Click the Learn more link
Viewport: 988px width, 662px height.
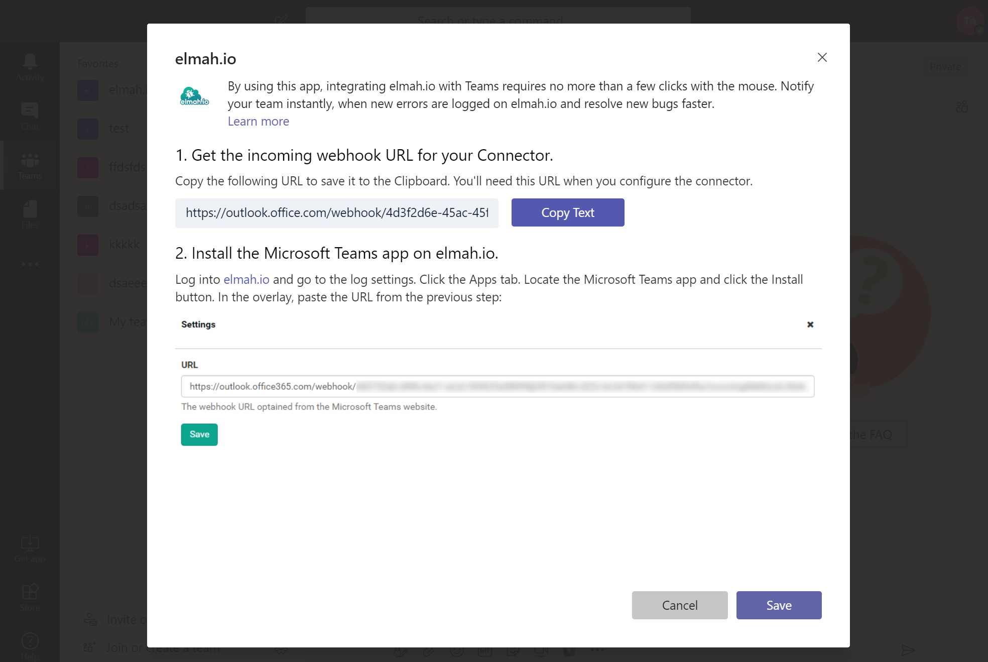click(258, 121)
